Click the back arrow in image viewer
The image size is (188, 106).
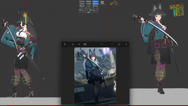pyautogui.click(x=73, y=44)
